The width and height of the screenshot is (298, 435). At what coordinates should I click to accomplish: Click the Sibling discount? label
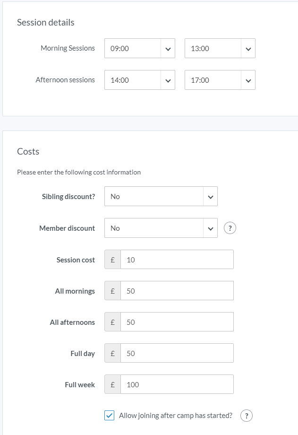click(x=68, y=197)
